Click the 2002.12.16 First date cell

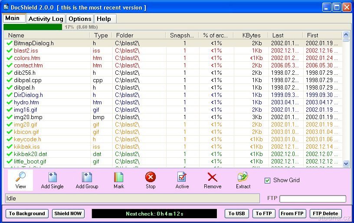point(321,50)
